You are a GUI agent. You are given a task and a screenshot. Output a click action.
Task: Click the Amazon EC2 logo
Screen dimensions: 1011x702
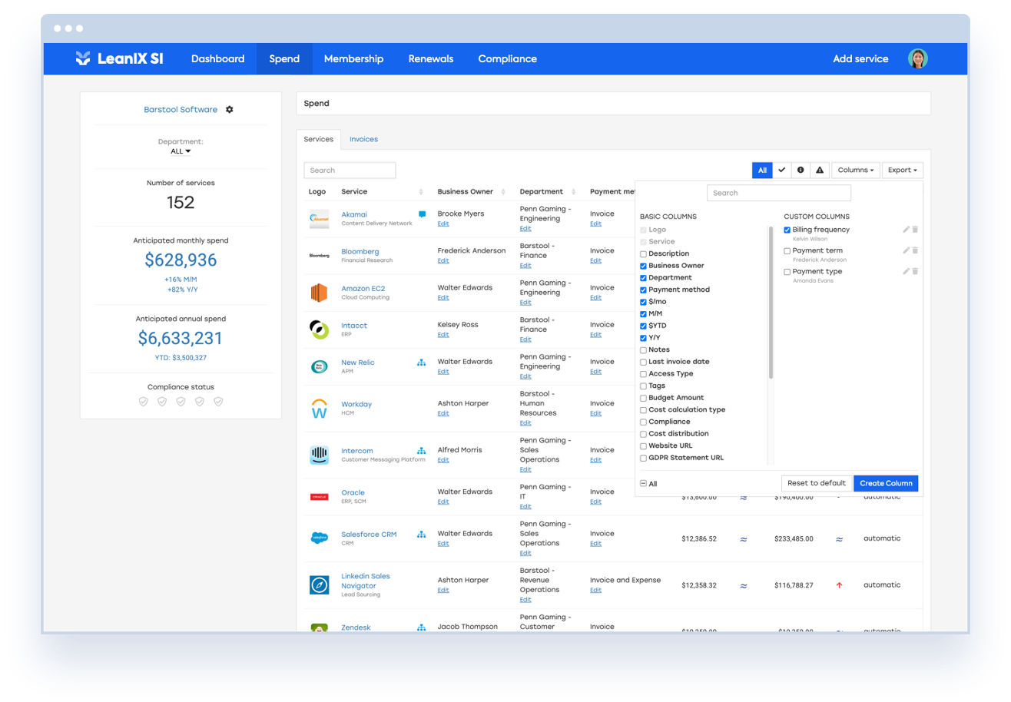(319, 293)
